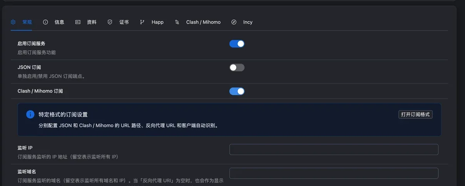Click the 打开订阅格式 button
This screenshot has height=186, width=465.
tap(415, 114)
